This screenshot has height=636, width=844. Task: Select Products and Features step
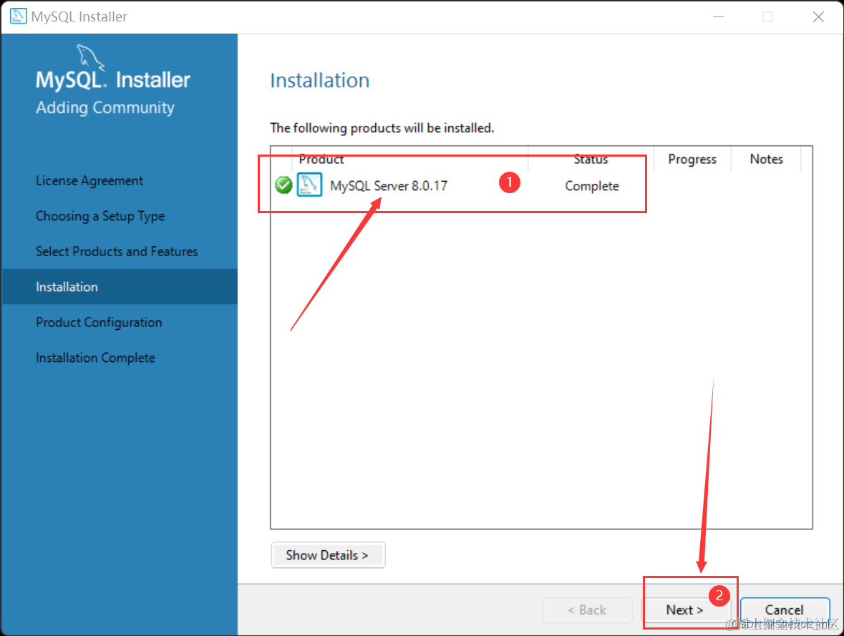click(x=117, y=251)
